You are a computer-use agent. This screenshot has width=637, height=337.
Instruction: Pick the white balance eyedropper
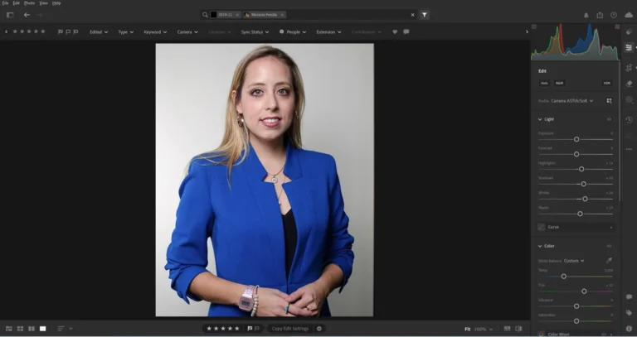pos(609,260)
